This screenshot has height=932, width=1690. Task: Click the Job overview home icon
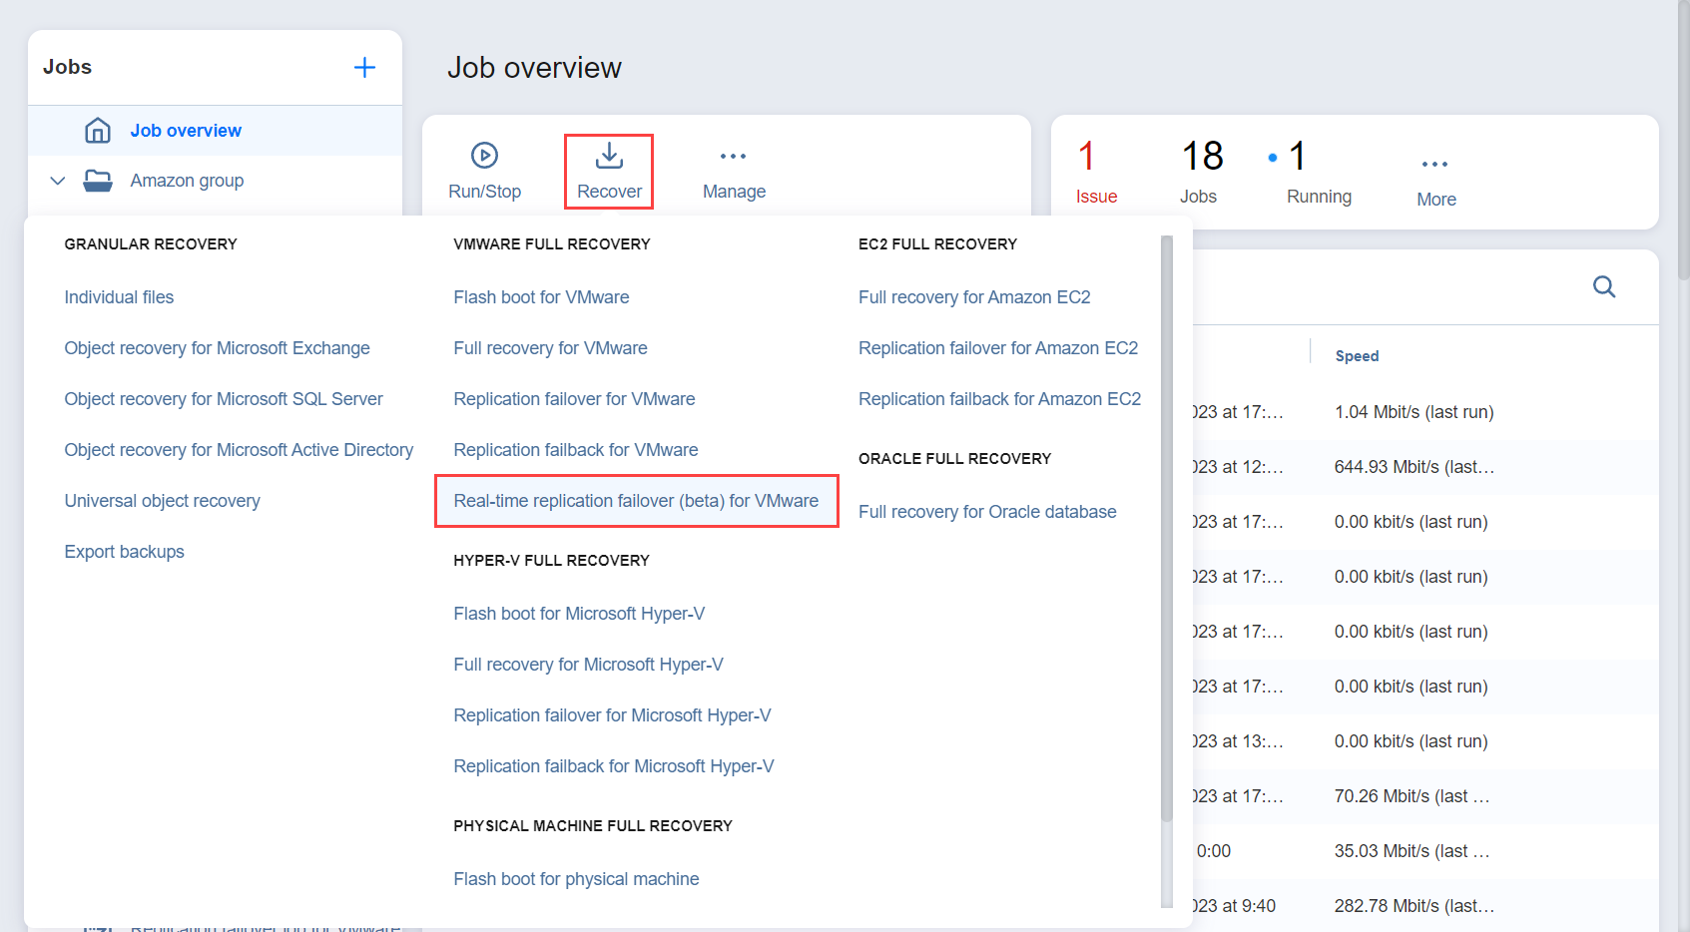(x=98, y=131)
